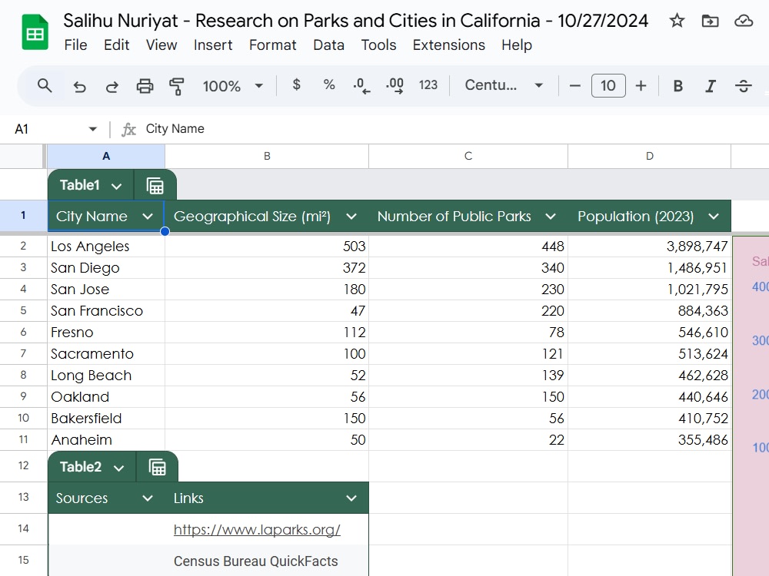Viewport: 769px width, 576px height.
Task: Open the Google Sheets home icon
Action: click(35, 32)
